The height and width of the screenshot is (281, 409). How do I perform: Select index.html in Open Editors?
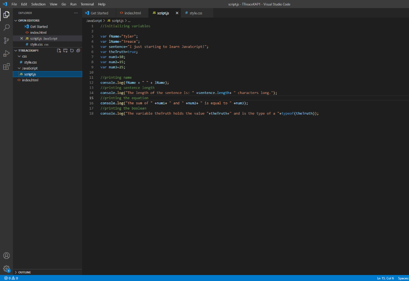[48, 33]
